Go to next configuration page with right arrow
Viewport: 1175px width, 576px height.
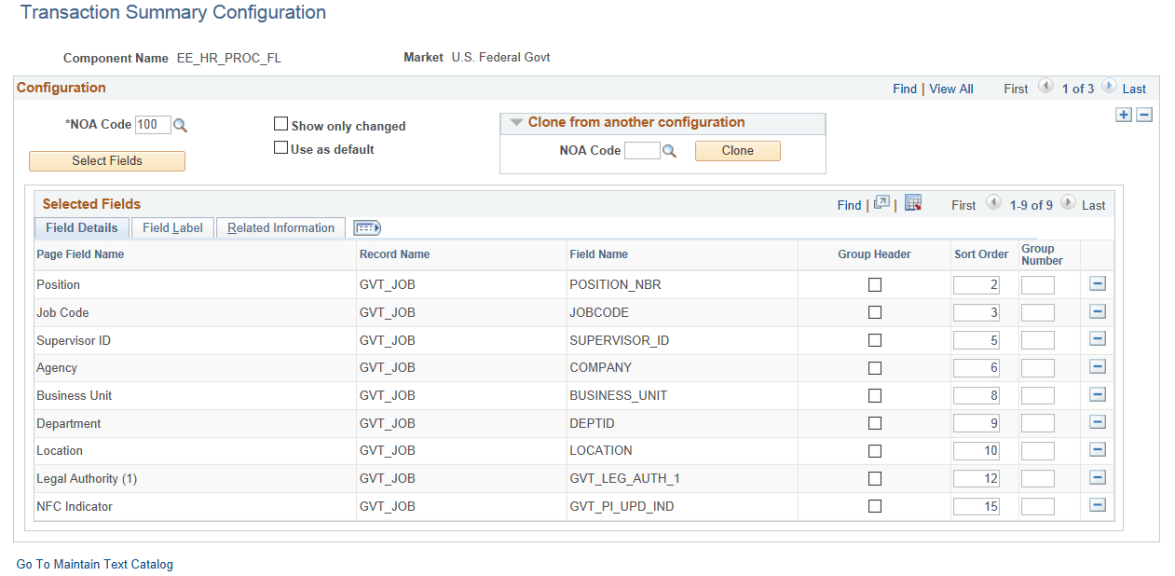click(1109, 88)
